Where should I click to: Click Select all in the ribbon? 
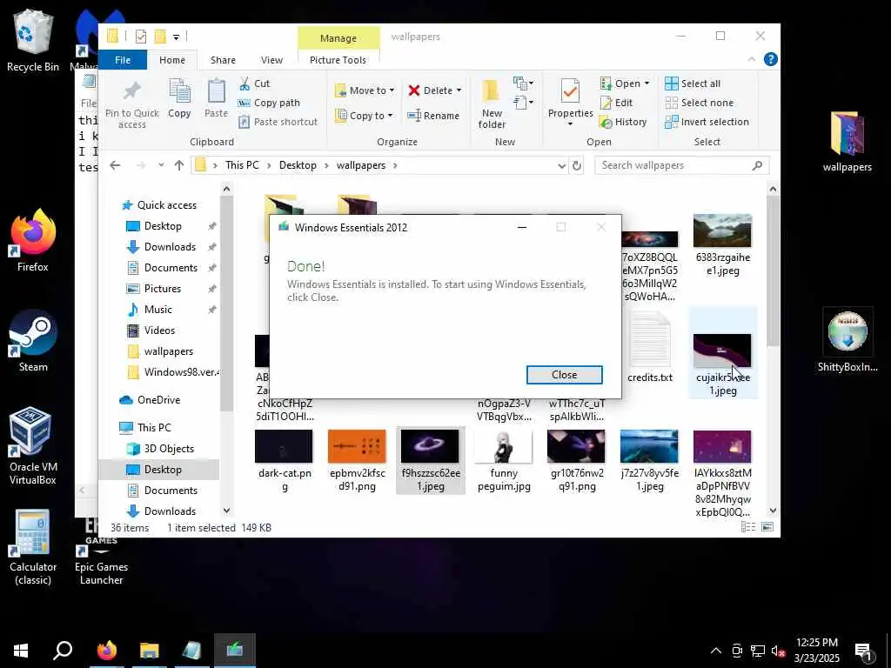coord(693,83)
